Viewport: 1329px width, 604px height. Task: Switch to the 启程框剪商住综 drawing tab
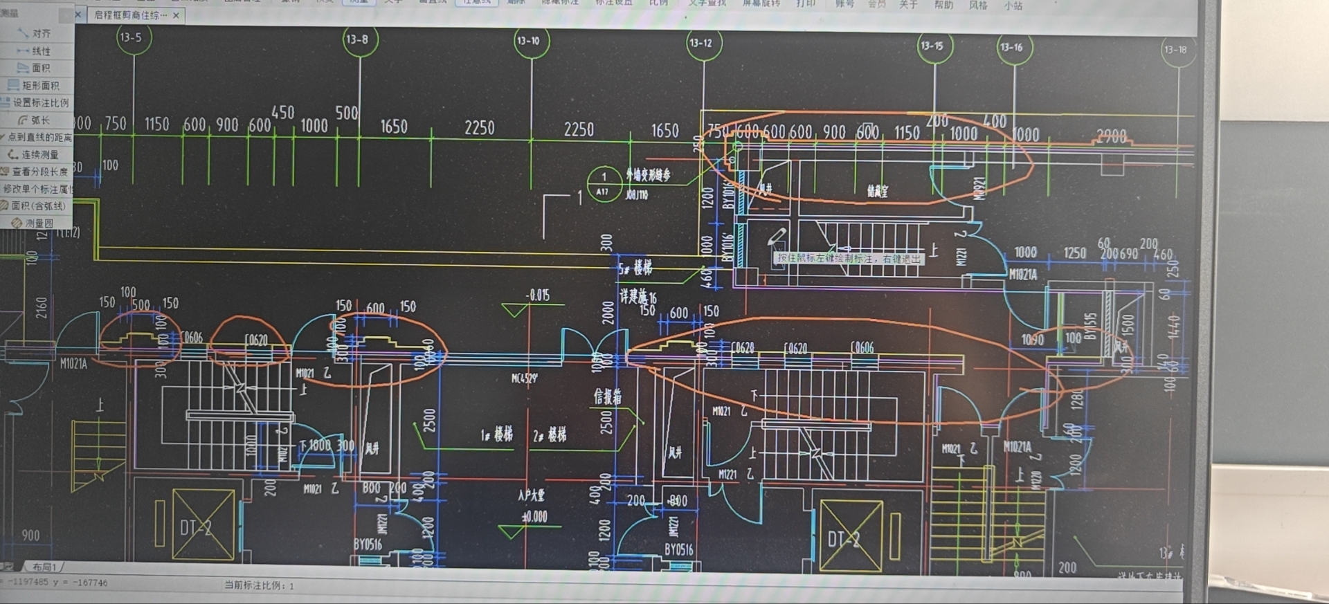pyautogui.click(x=131, y=15)
